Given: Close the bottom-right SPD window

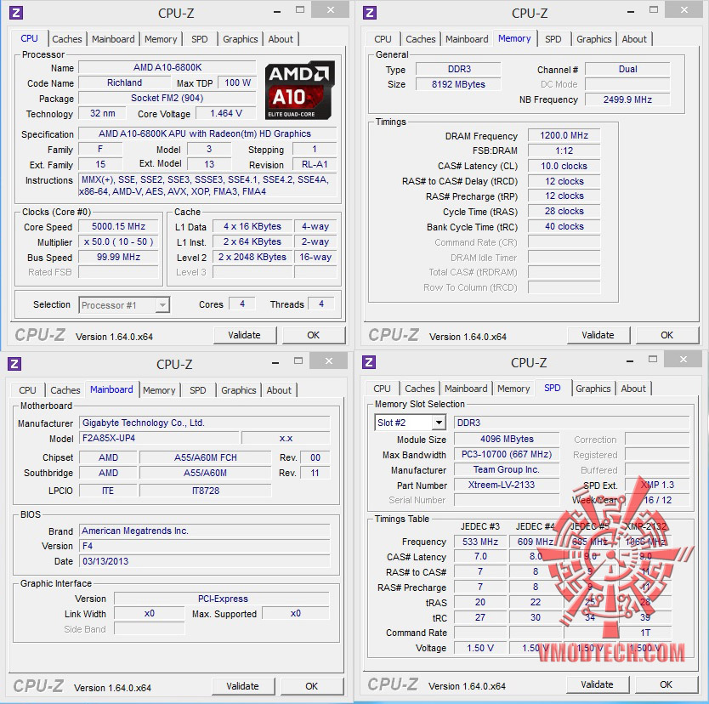Looking at the screenshot, I should click(683, 359).
